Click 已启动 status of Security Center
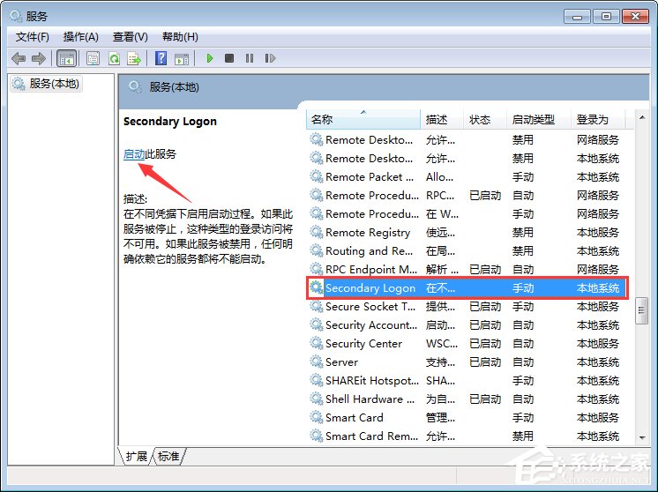Viewport: 658px width, 492px height. [485, 344]
